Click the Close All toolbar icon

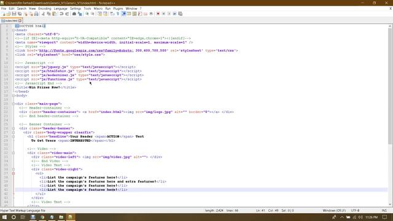point(31,14)
